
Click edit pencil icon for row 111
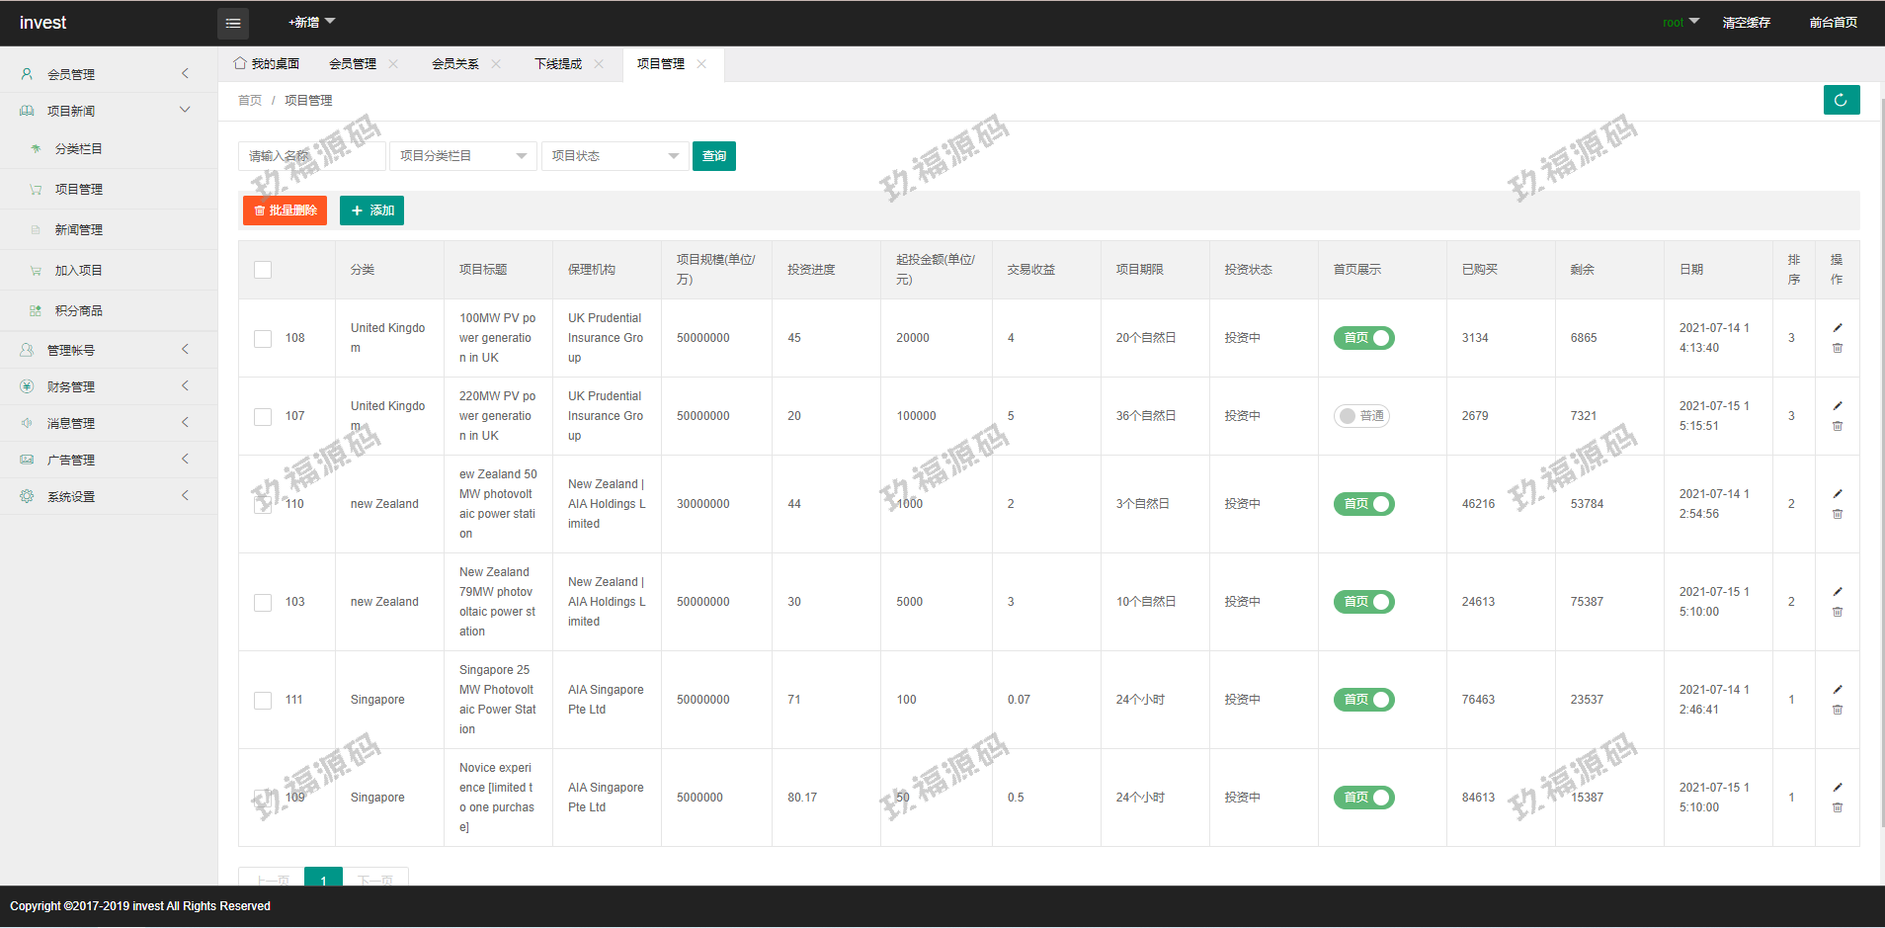coord(1837,690)
